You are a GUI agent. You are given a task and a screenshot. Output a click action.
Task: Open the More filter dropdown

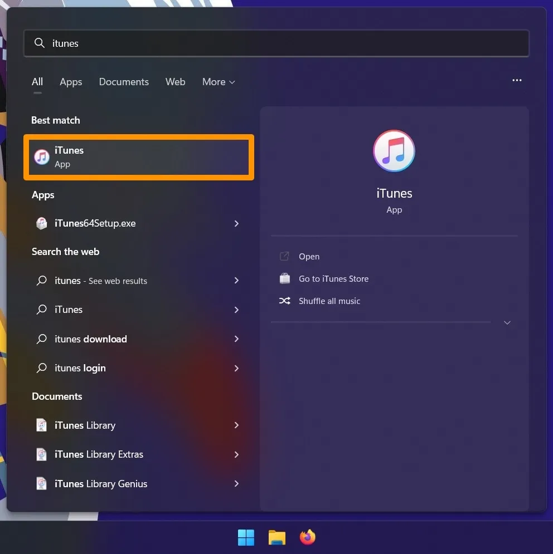pos(219,82)
